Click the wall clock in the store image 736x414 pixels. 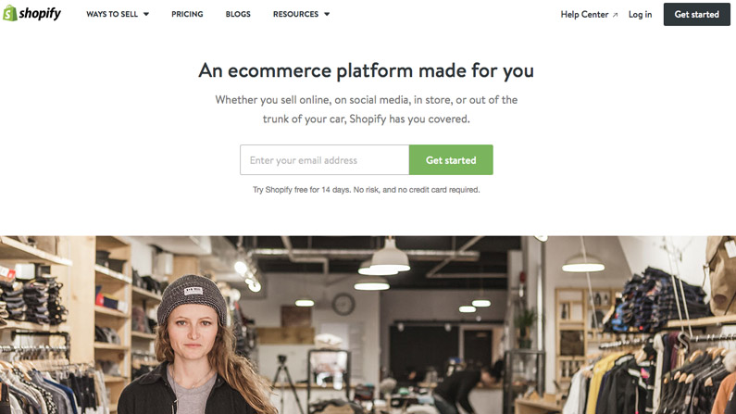(x=343, y=304)
